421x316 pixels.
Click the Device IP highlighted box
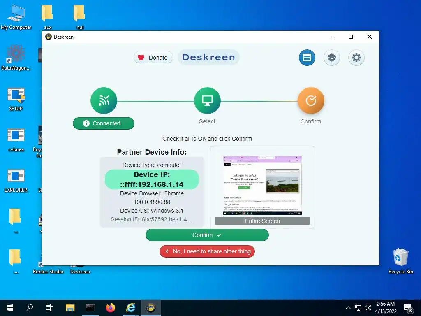click(x=152, y=179)
